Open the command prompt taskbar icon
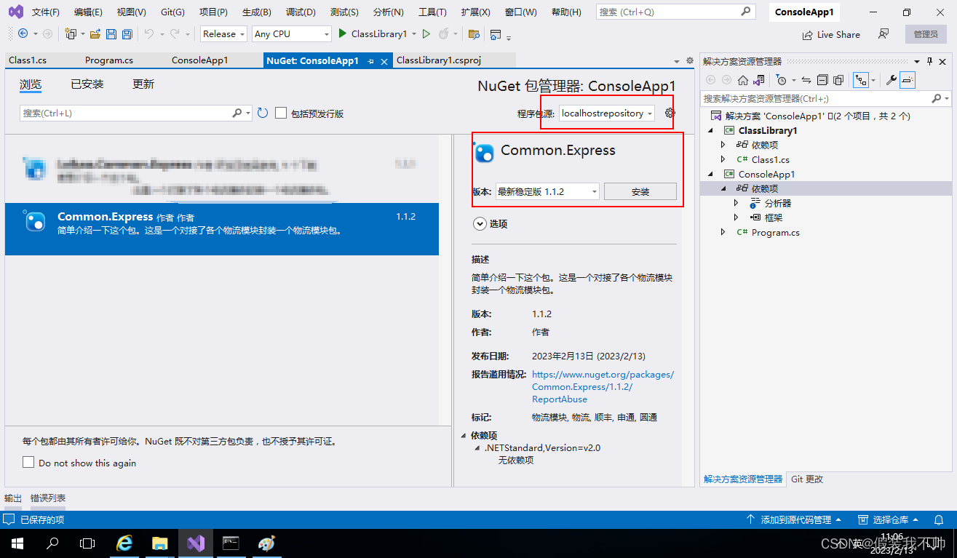The width and height of the screenshot is (957, 558). pyautogui.click(x=231, y=543)
